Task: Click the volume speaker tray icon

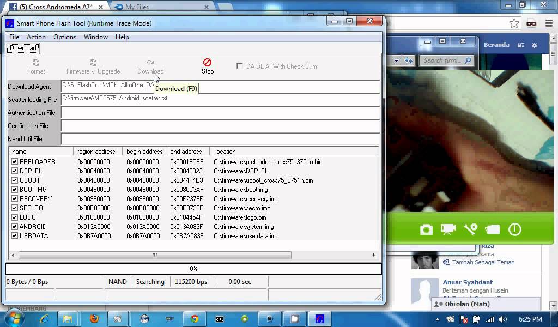Action: (502, 319)
